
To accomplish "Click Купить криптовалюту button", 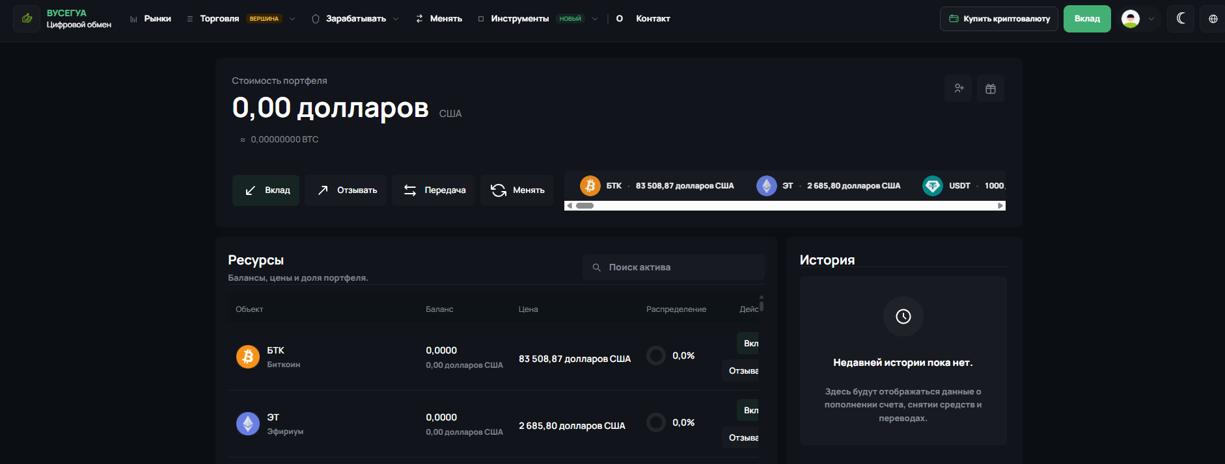I will click(x=999, y=19).
